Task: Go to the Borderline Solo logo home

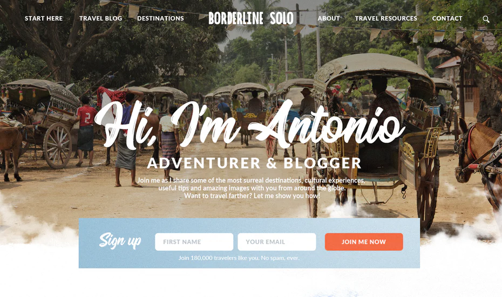Action: point(251,18)
